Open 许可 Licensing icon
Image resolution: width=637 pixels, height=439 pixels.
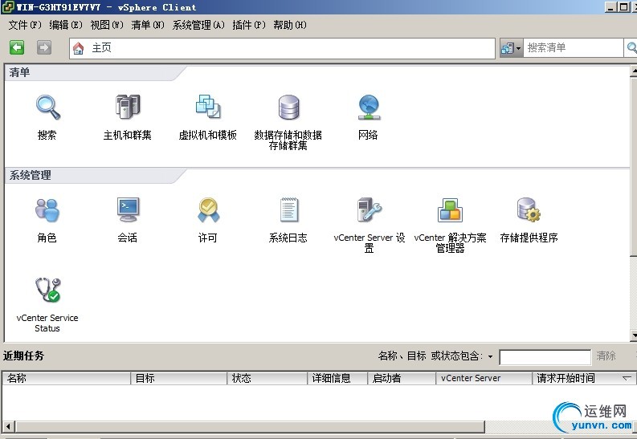click(208, 220)
